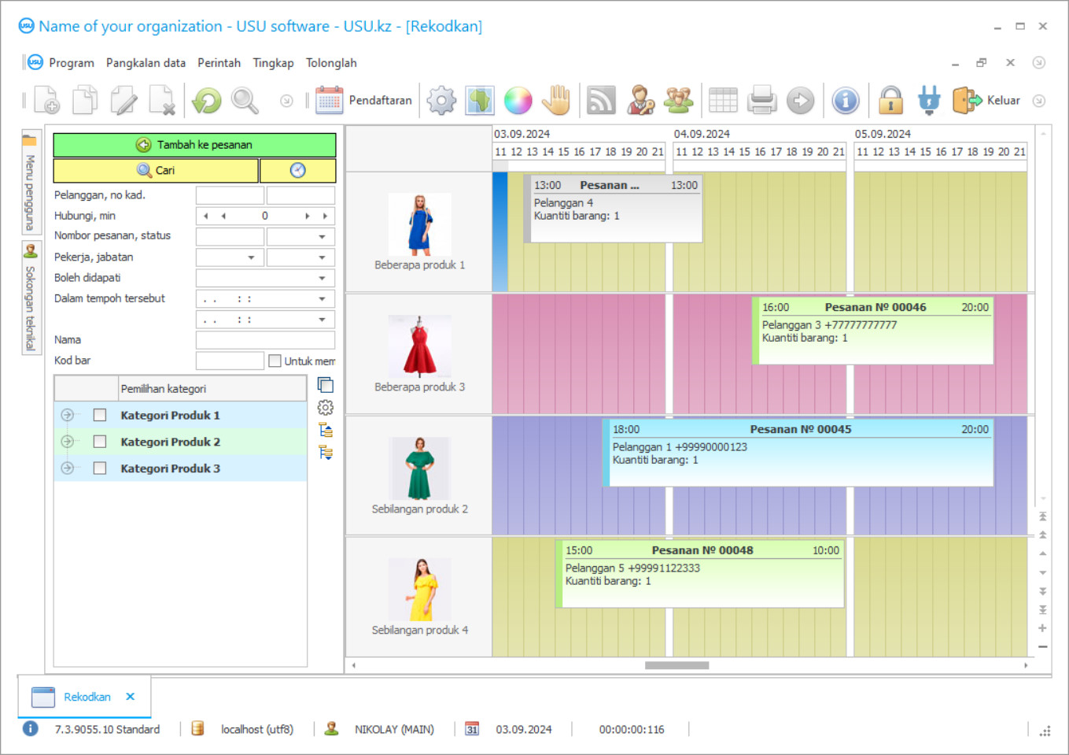Click the RSS feed icon
The image size is (1069, 755).
[601, 101]
